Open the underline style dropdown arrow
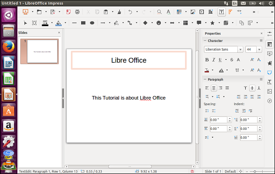 [x=226, y=60]
